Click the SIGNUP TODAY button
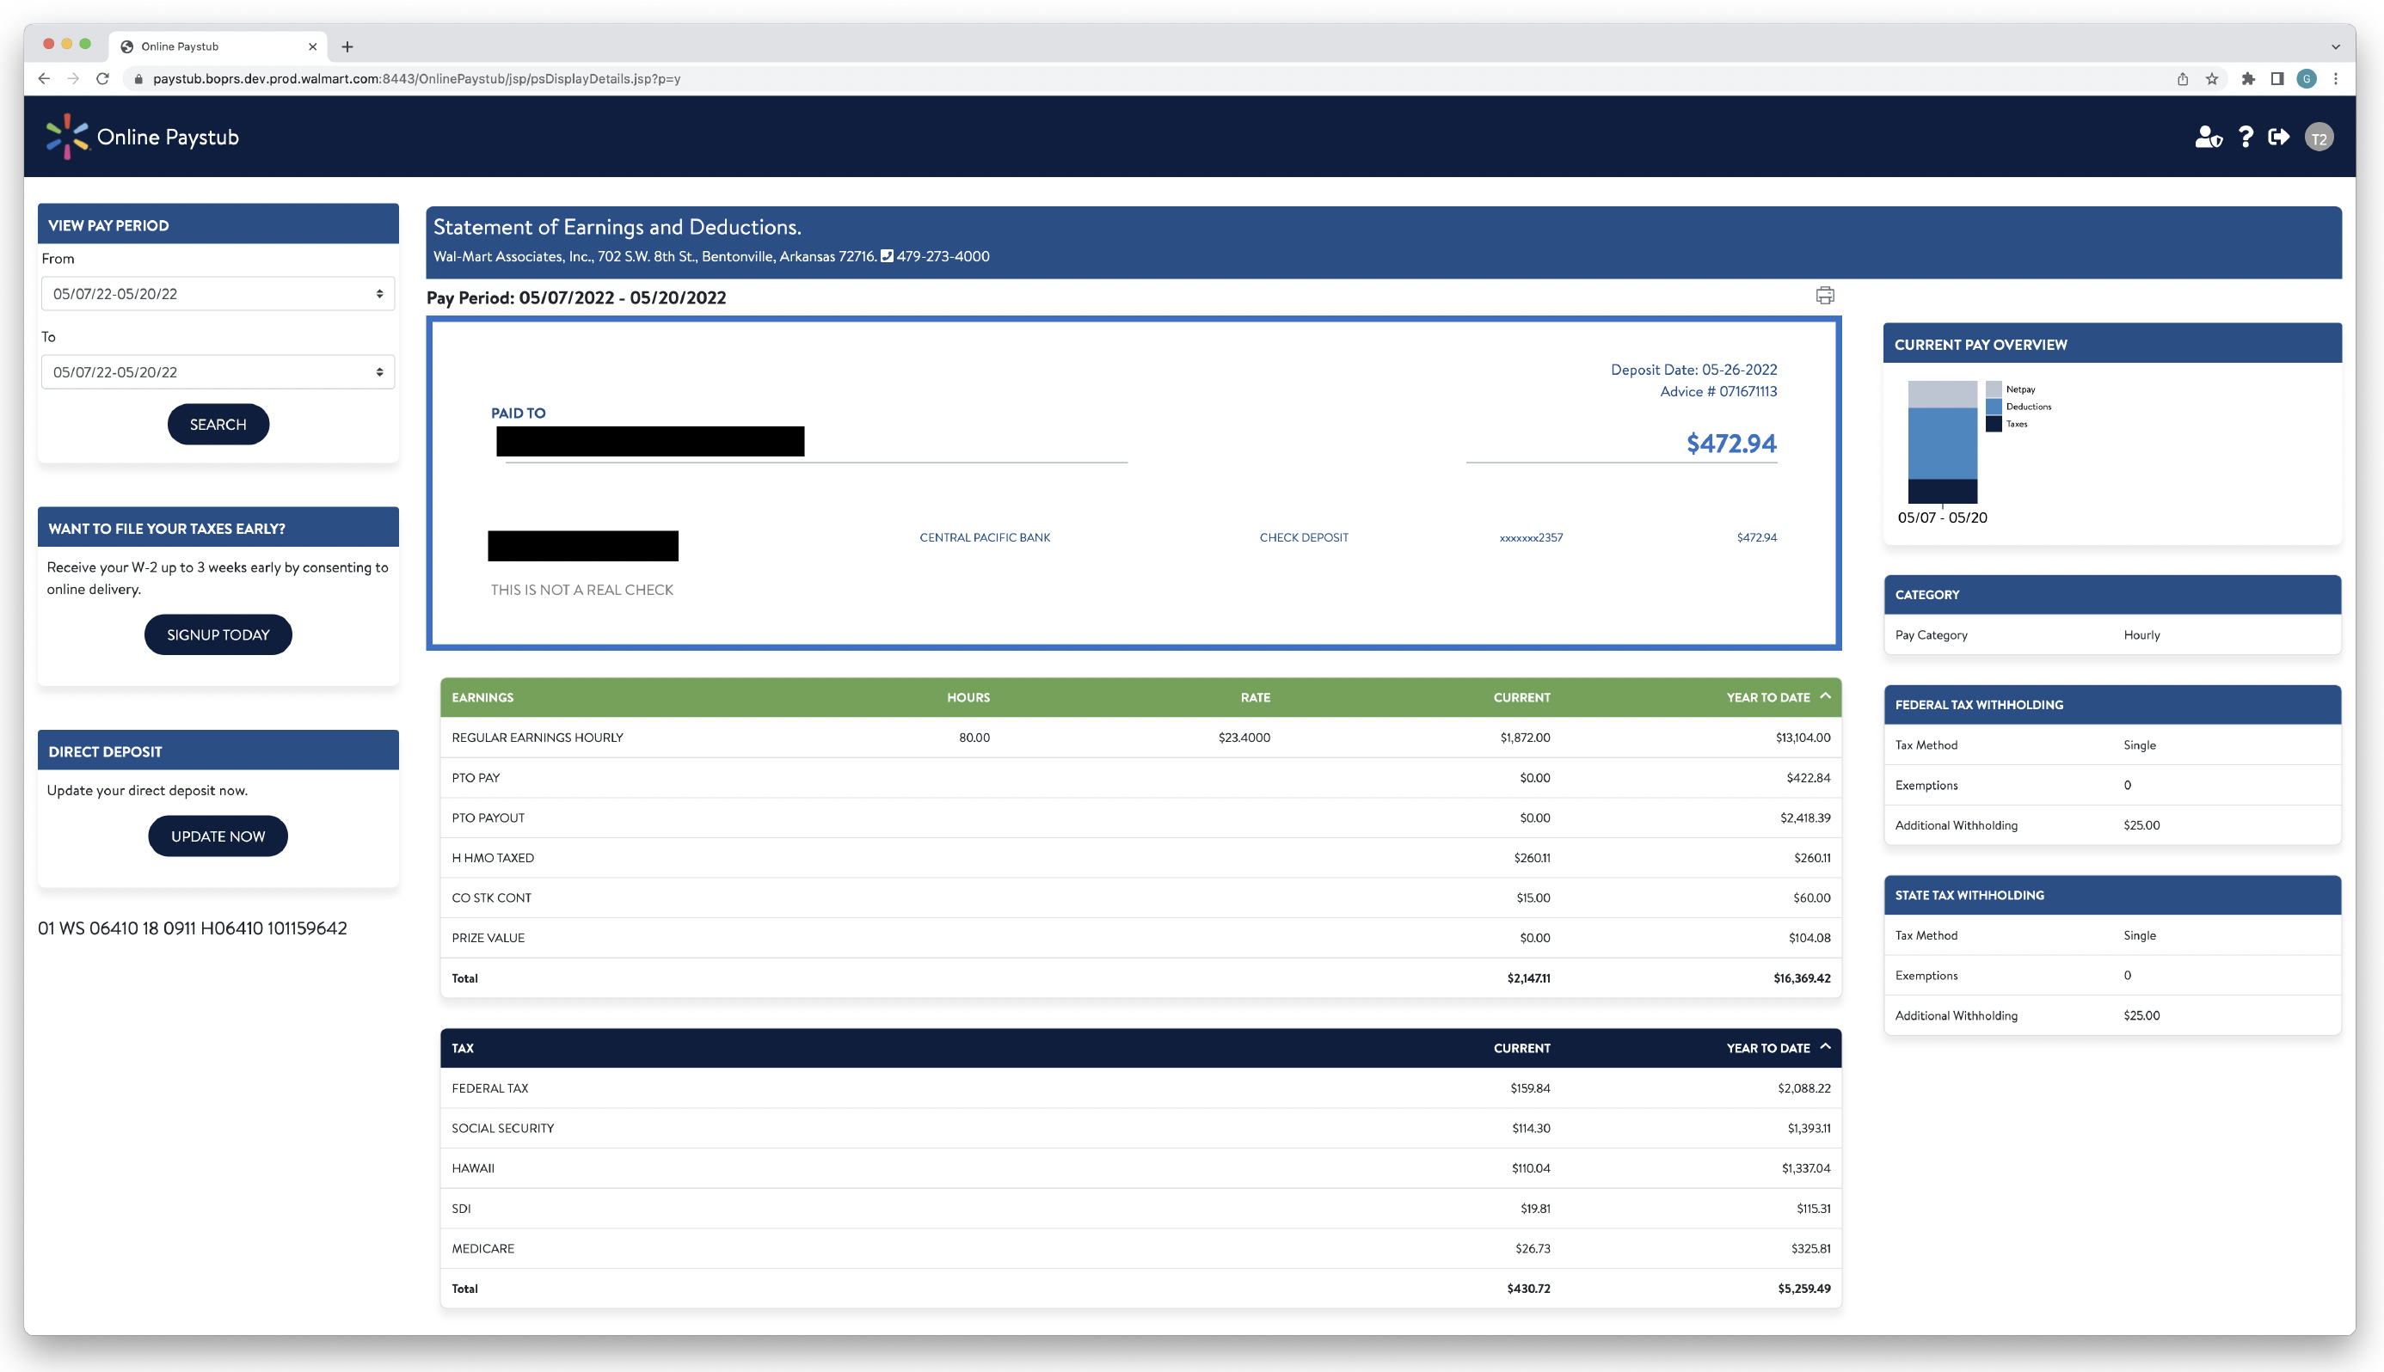Viewport: 2384px width, 1372px height. coord(218,635)
